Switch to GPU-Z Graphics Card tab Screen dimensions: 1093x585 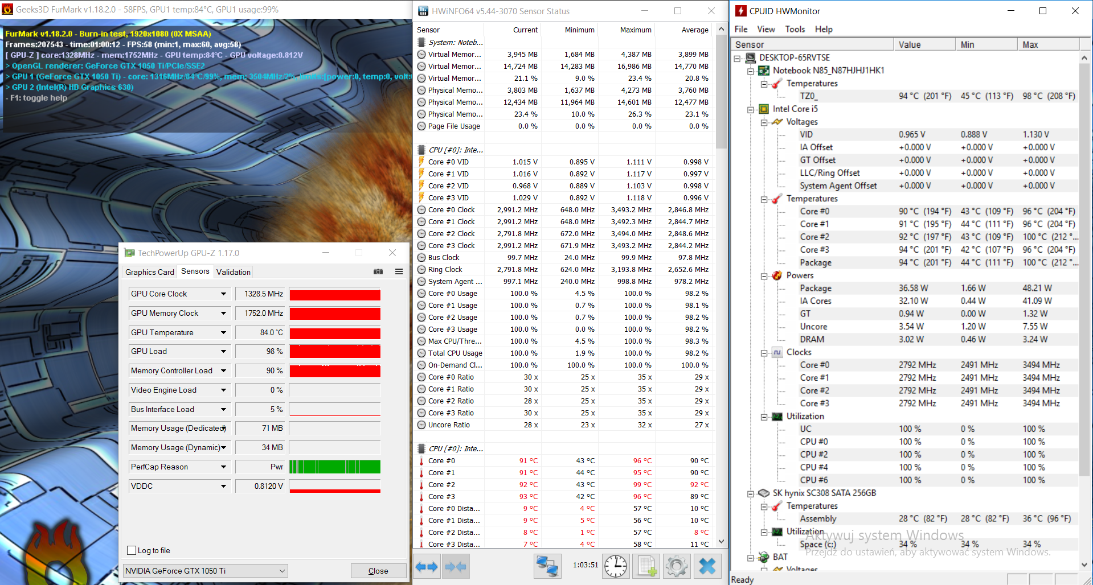[x=150, y=272]
